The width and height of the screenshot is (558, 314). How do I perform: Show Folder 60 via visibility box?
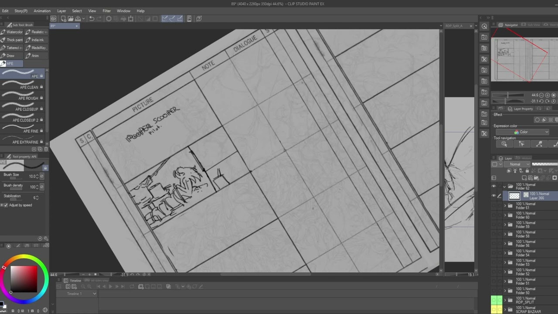[x=494, y=215]
